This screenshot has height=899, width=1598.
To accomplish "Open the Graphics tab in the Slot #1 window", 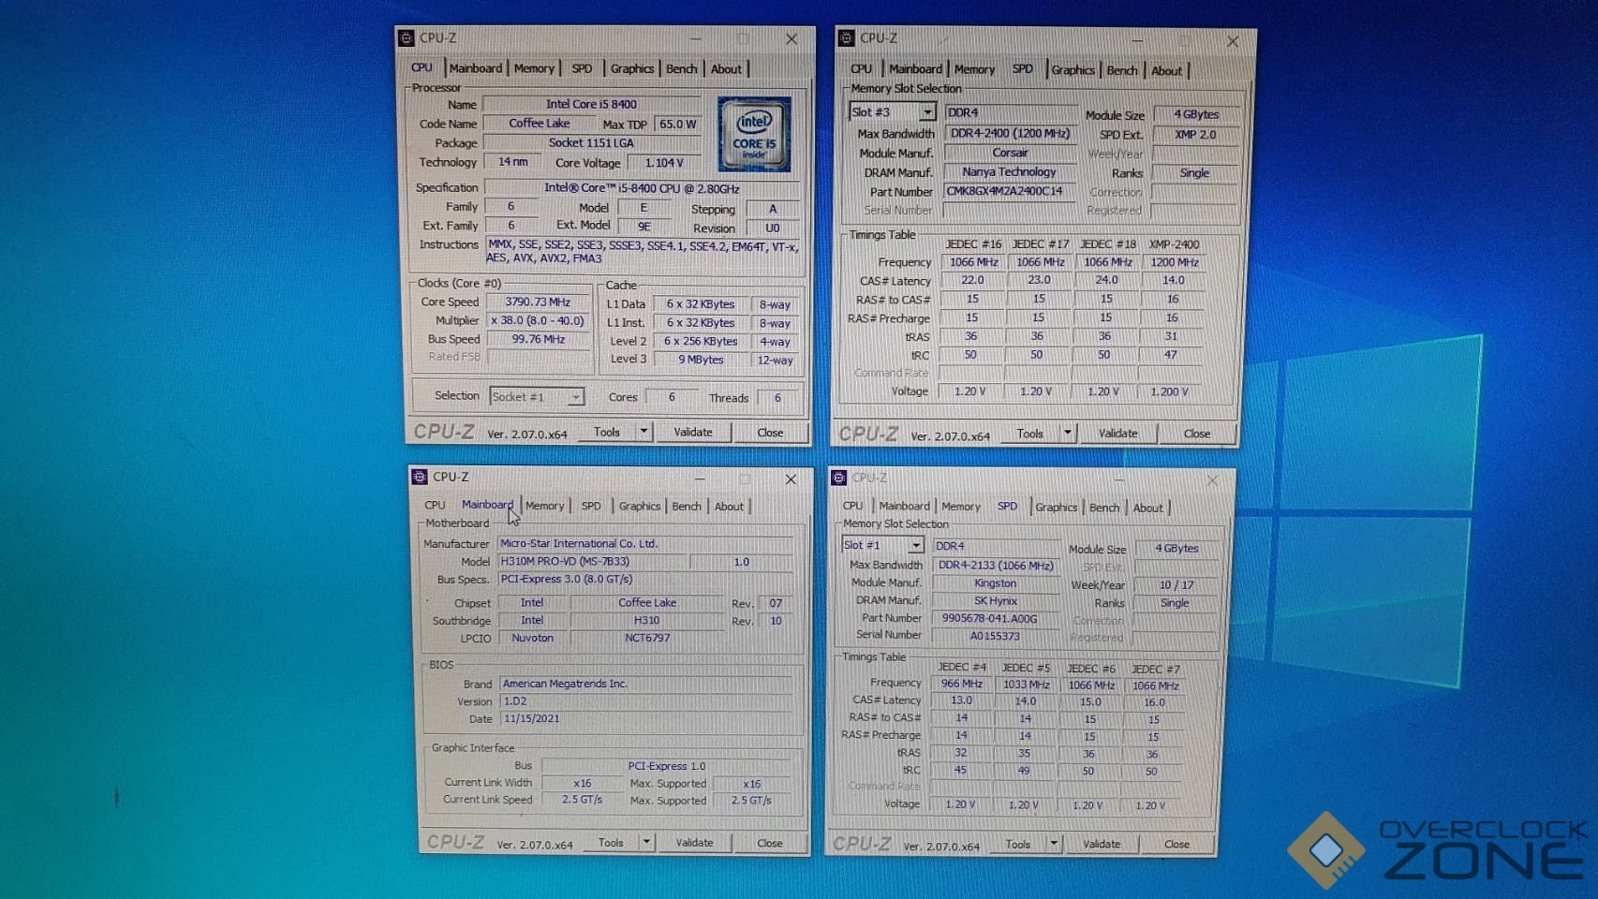I will (1056, 508).
